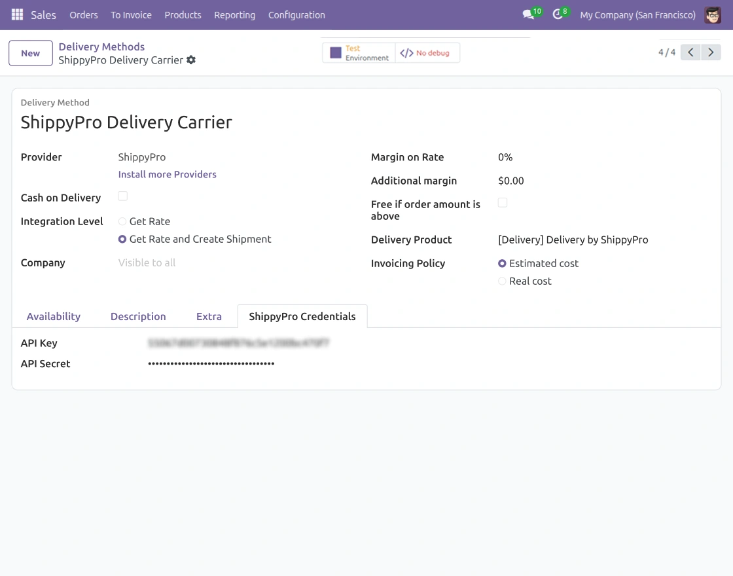This screenshot has height=576, width=733.
Task: Click the API Key field
Action: coord(238,343)
